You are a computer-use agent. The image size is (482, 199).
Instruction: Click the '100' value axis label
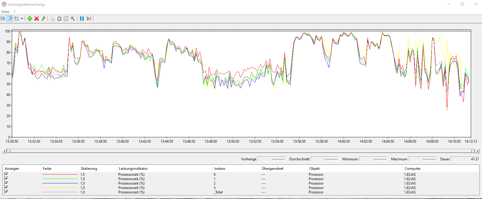7,31
